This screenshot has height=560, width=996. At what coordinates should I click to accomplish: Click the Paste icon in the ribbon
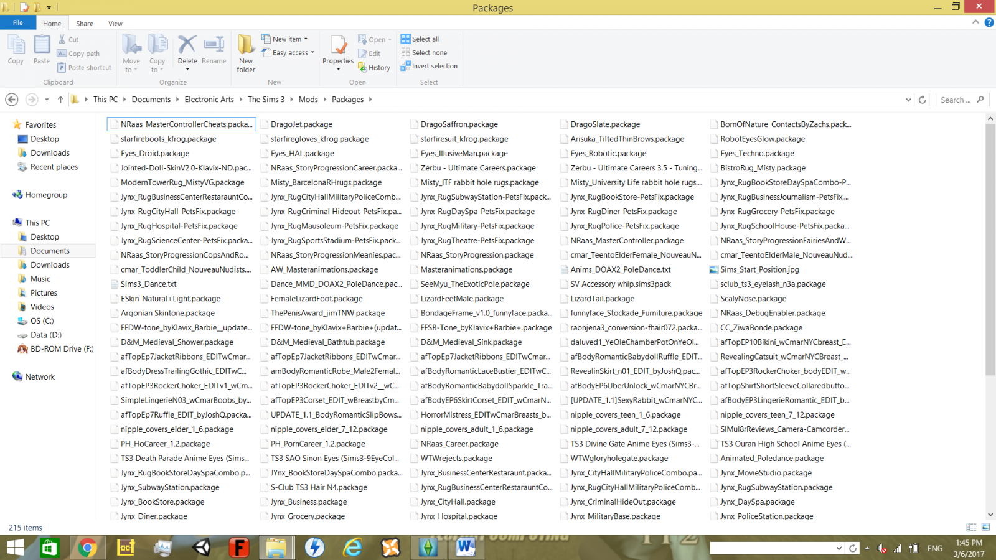pyautogui.click(x=42, y=49)
